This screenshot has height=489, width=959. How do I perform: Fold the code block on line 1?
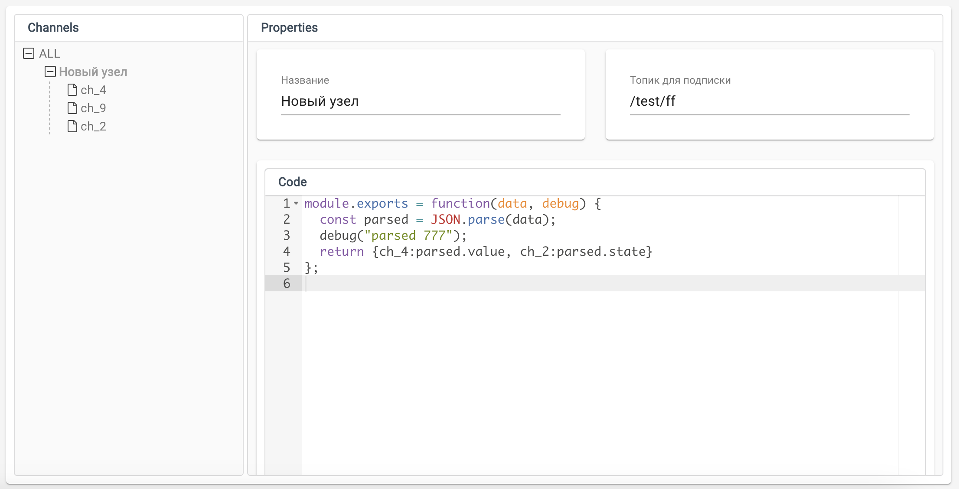point(296,203)
